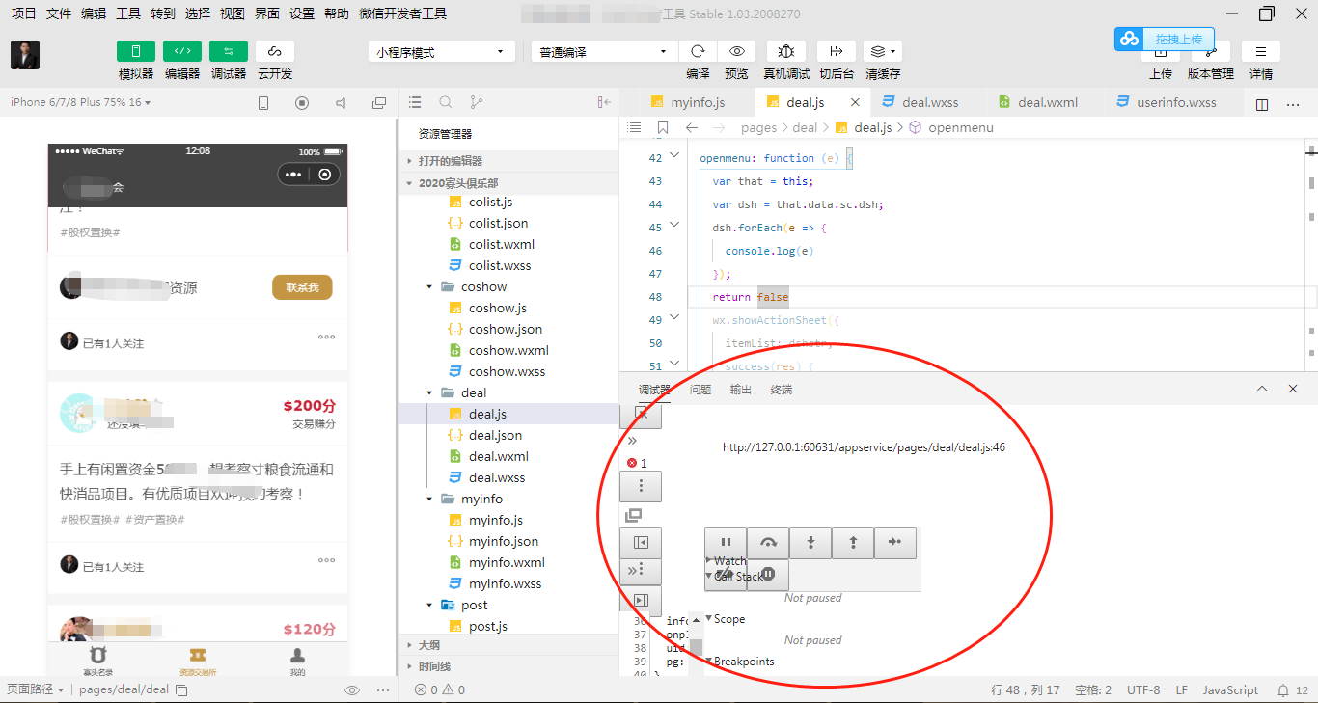The height and width of the screenshot is (703, 1318).
Task: Toggle the debugger (调试器) panel
Action: coord(229,51)
